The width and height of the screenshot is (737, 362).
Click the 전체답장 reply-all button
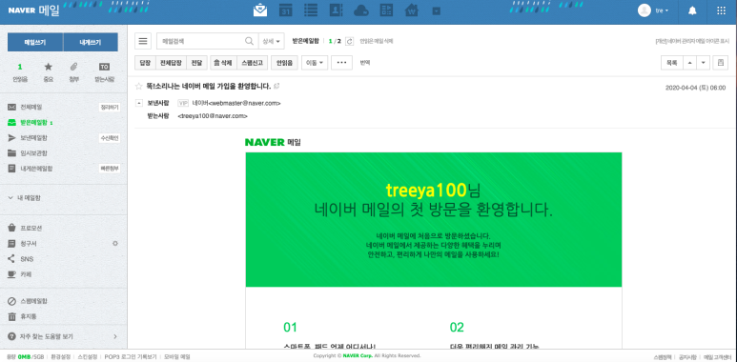point(171,63)
